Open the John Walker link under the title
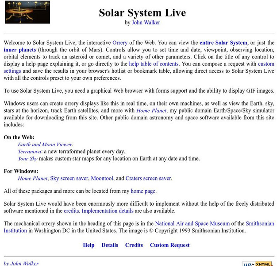Viewport: 277px width, 266px height. click(x=146, y=23)
